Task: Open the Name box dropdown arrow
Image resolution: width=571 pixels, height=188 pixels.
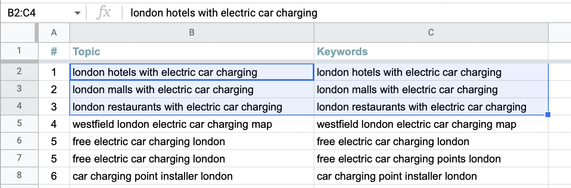Action: pyautogui.click(x=77, y=13)
